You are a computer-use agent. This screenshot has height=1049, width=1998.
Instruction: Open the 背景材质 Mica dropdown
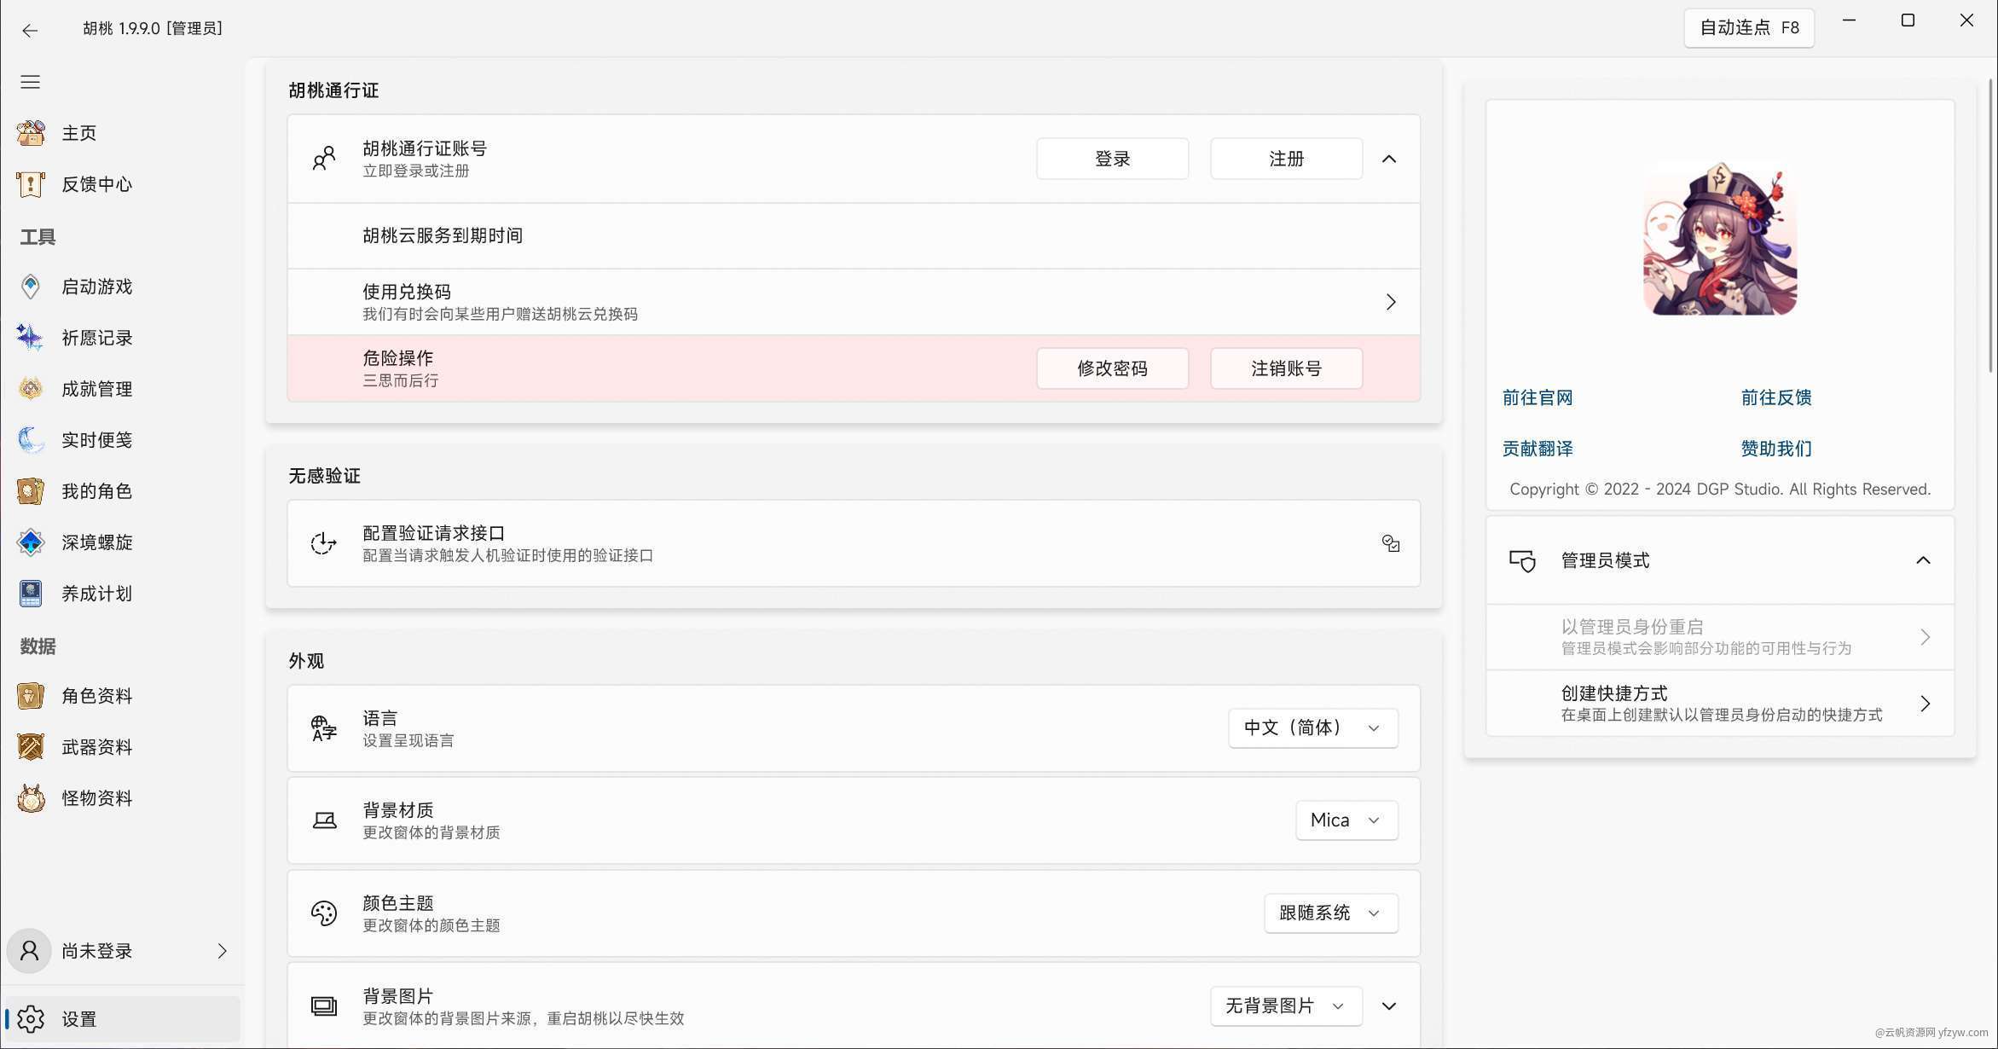click(x=1346, y=820)
